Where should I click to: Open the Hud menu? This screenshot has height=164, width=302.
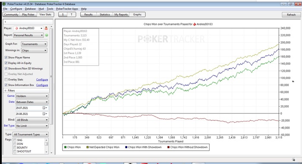click(41, 9)
